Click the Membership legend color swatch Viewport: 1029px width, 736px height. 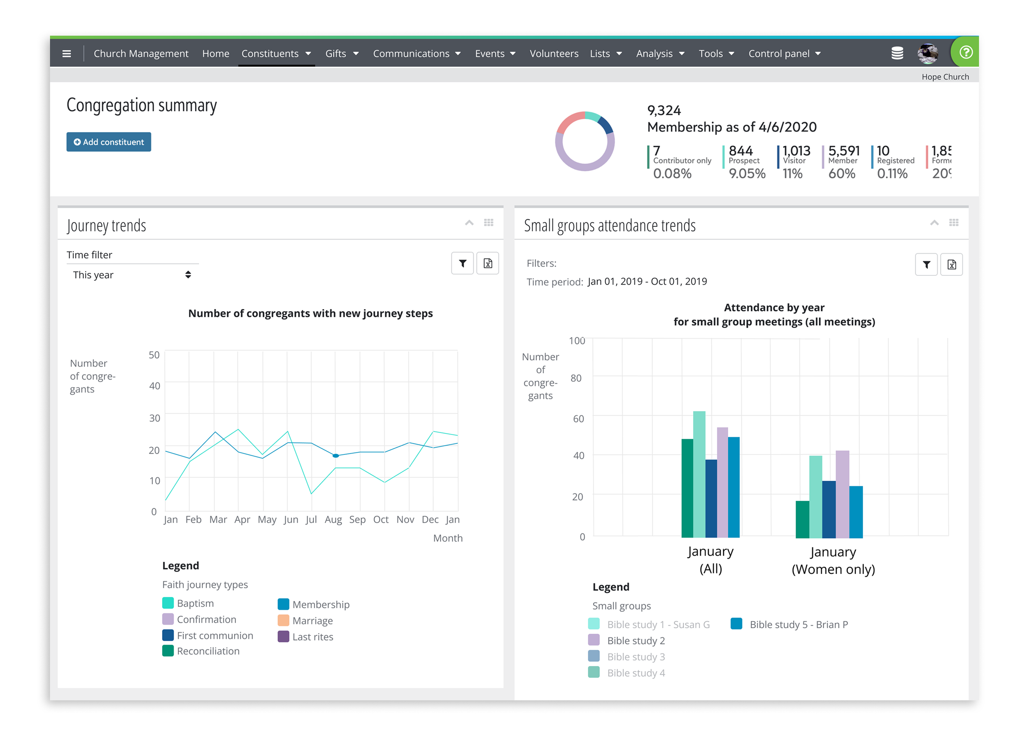click(x=283, y=604)
